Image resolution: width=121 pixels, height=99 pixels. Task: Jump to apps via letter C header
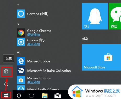(x=18, y=5)
